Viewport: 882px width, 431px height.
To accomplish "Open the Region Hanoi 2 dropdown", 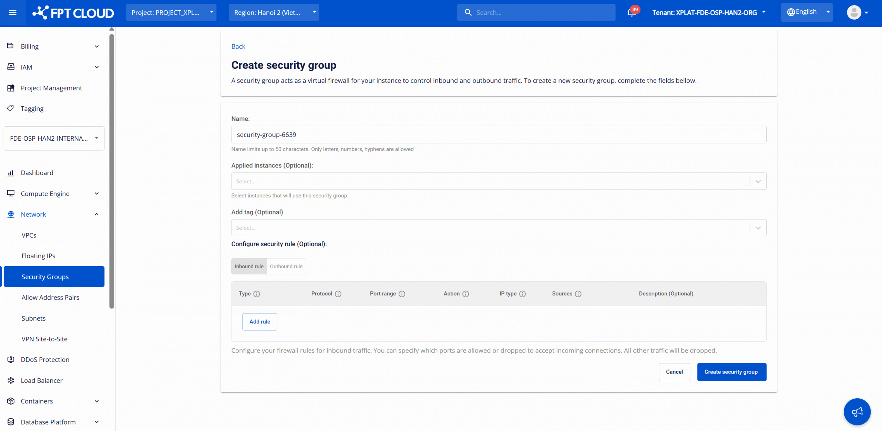I will coord(274,13).
